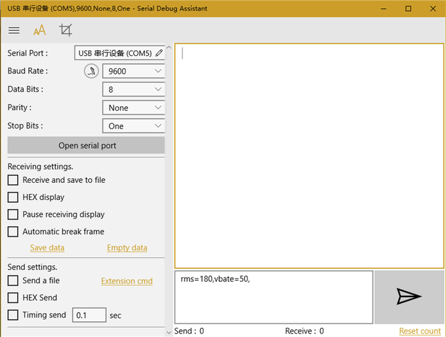Screen dimensions: 446x337
Task: Click the round custom baud rate icon
Action: 91,71
